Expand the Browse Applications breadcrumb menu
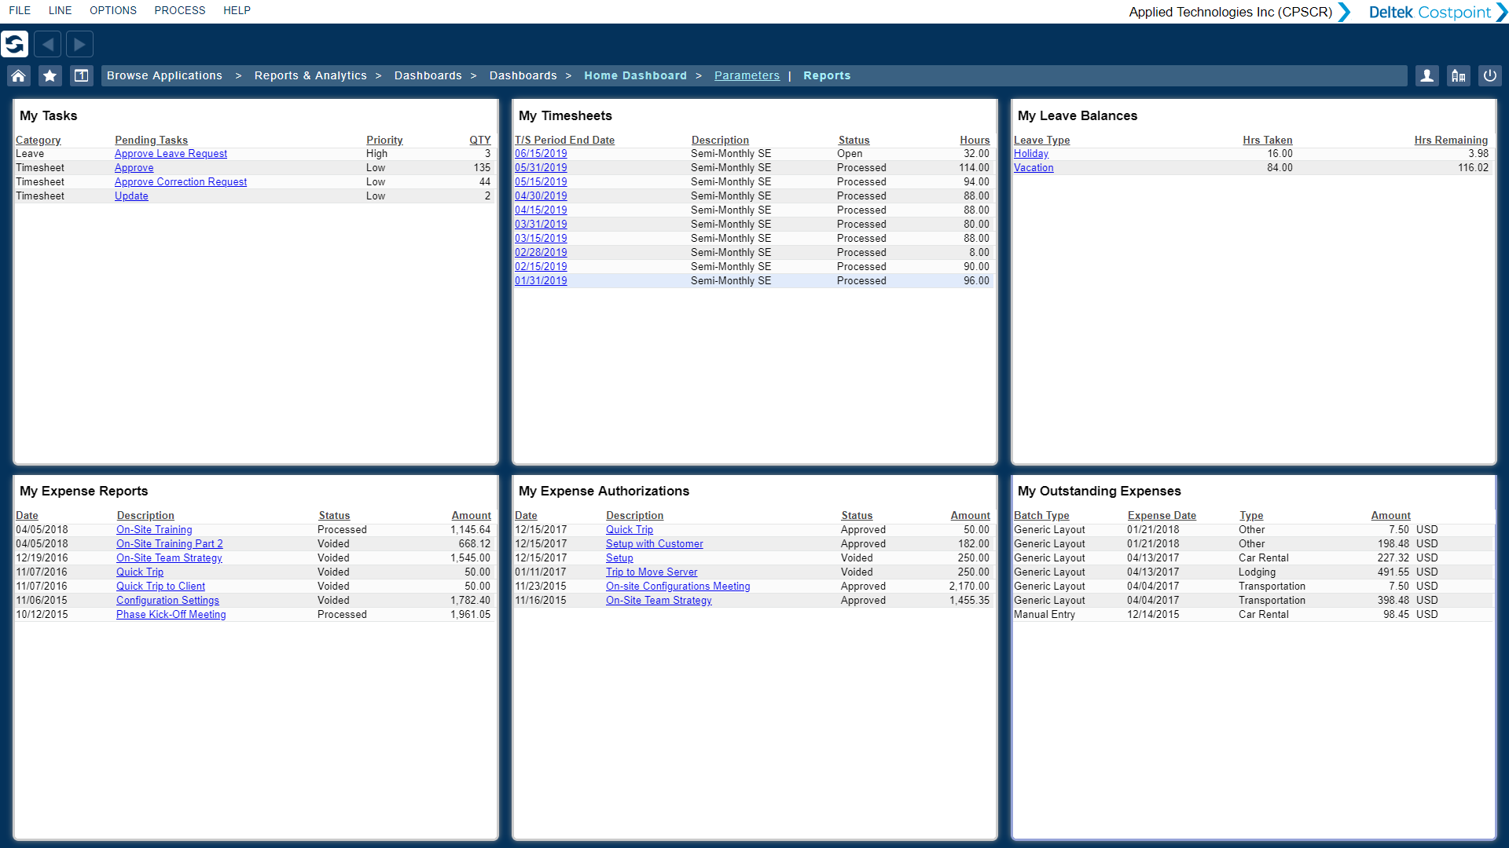 coord(164,75)
